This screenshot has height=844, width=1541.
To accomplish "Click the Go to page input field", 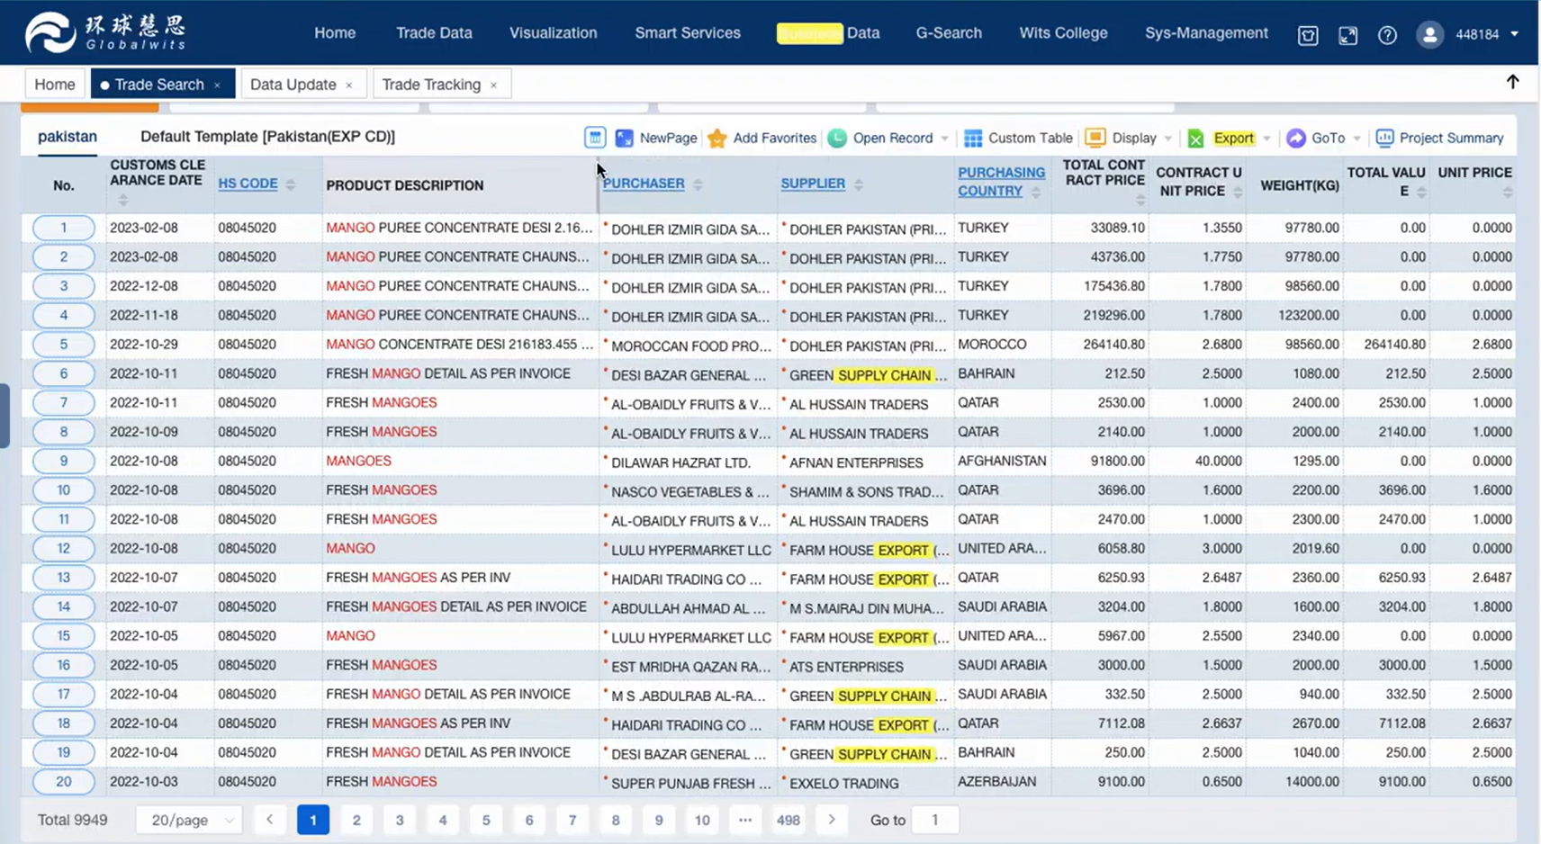I will point(935,820).
